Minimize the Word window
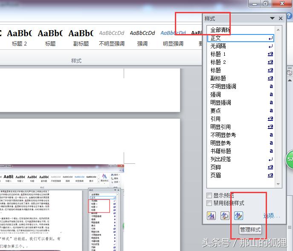The width and height of the screenshot is (293, 251). point(255,4)
